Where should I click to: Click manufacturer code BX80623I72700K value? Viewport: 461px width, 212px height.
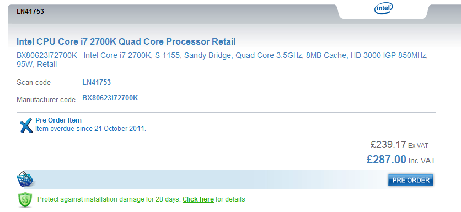[x=110, y=98]
